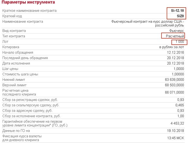
Task: Click the margin value 4 453,32
Action: click(177, 123)
